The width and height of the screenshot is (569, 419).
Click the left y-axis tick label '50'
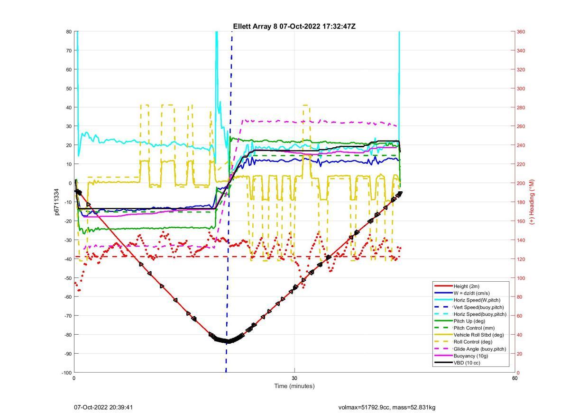click(69, 89)
